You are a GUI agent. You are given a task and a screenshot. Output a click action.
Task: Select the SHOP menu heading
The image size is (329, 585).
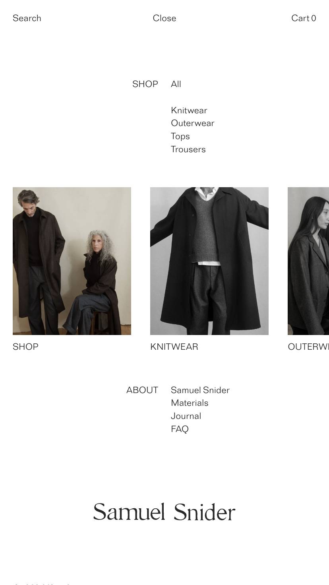(145, 84)
